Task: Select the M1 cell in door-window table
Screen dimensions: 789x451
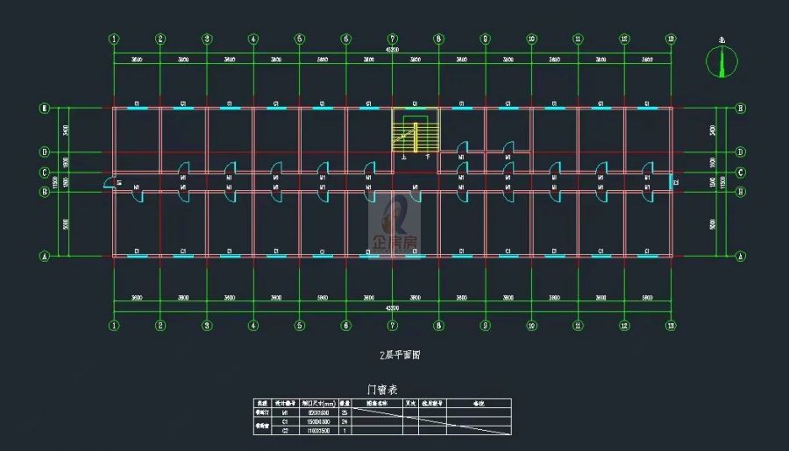Action: pos(285,412)
